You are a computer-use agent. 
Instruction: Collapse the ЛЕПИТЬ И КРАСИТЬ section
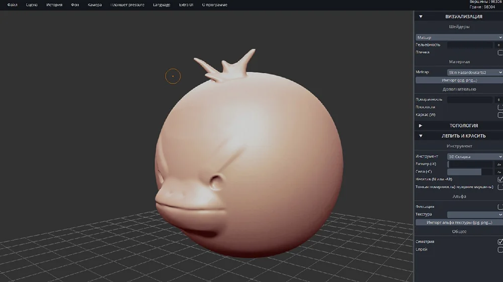[x=421, y=136]
